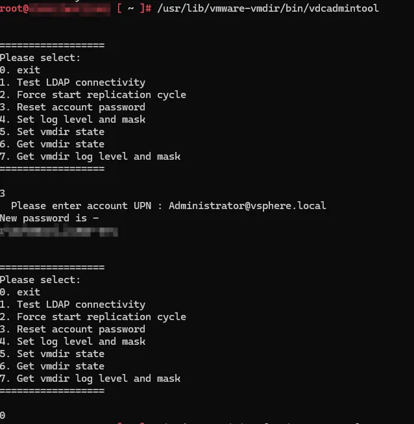This screenshot has width=414, height=424.
Task: Click second menu's 'Reset account password' line
Action: point(73,329)
